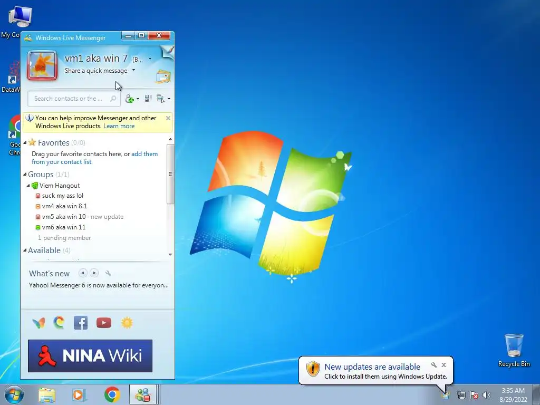Click the contact list scroll down arrow

click(x=170, y=255)
